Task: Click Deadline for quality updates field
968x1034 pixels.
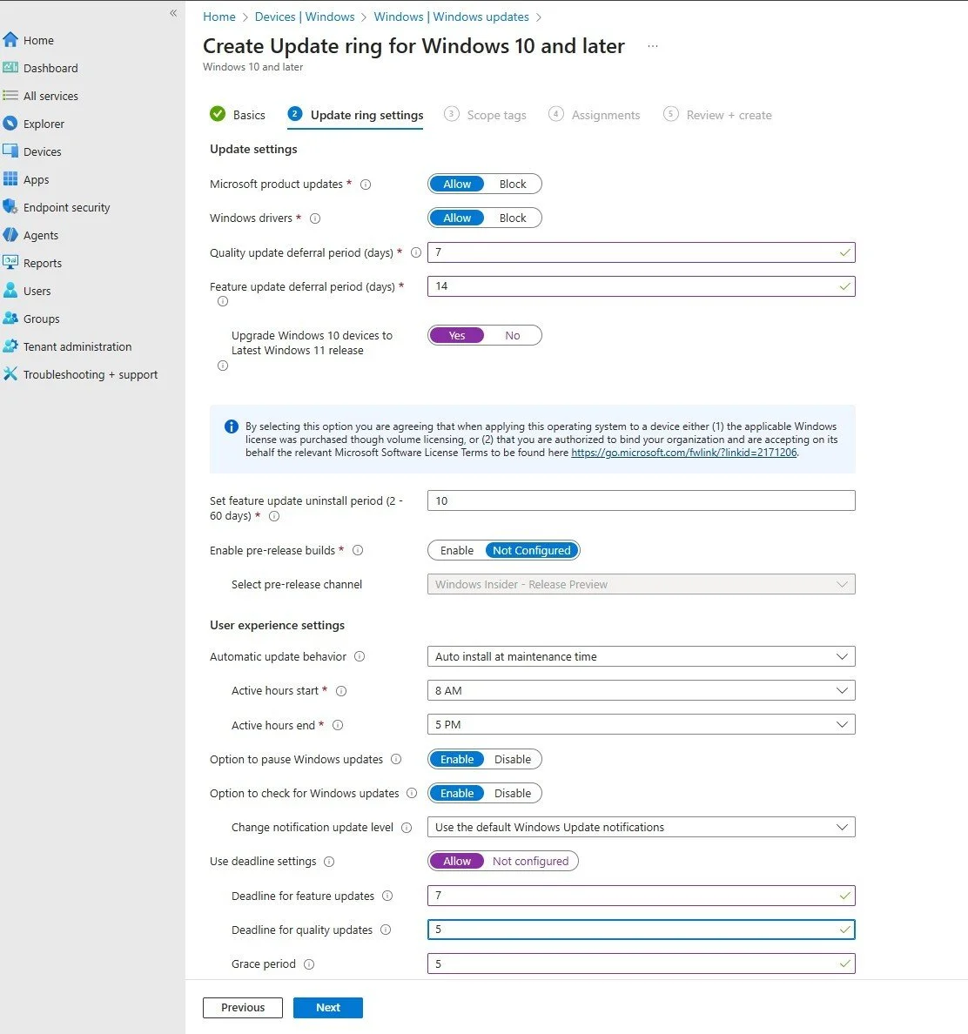Action: (x=641, y=930)
